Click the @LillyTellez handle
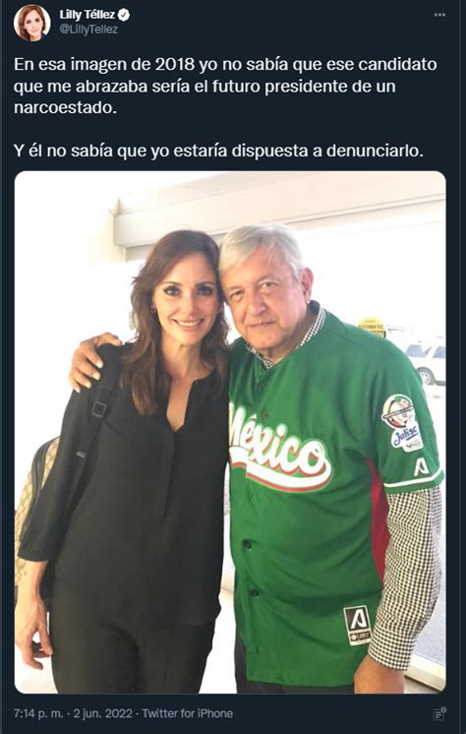 (x=88, y=30)
